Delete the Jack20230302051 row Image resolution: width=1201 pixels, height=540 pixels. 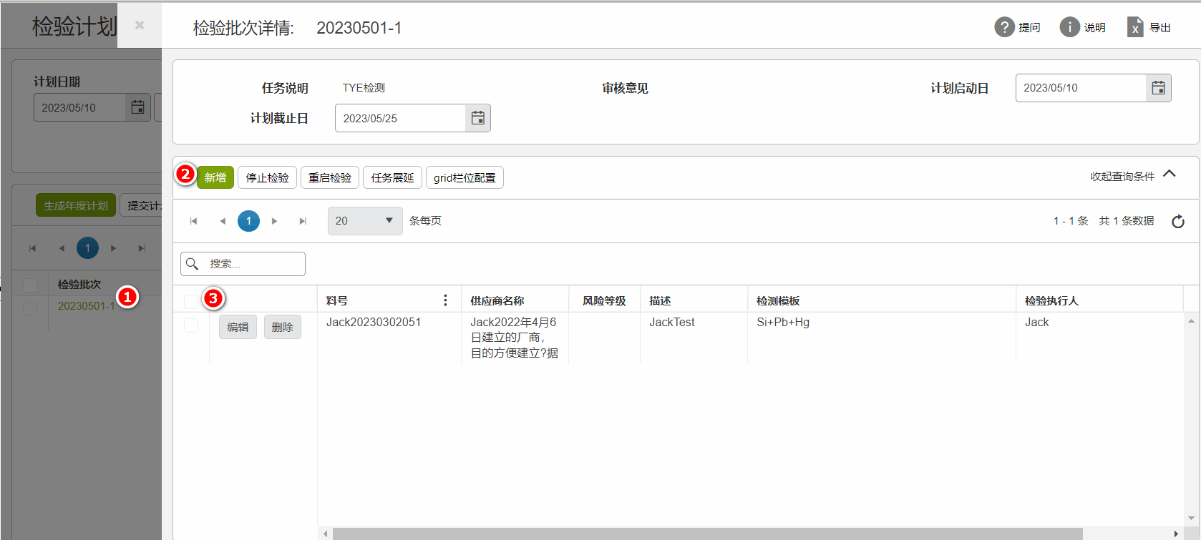pos(283,327)
